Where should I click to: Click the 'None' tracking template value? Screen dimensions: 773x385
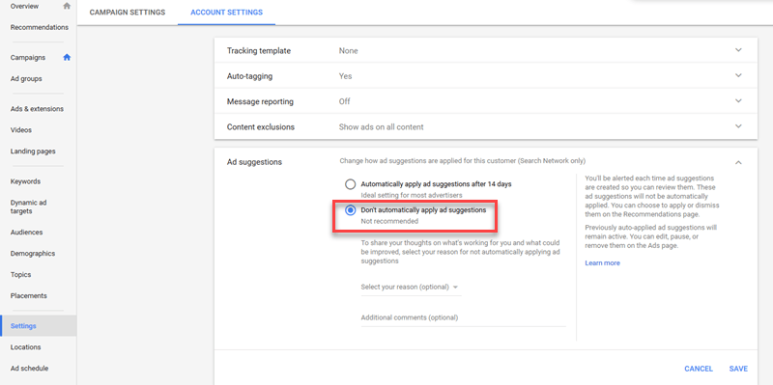coord(349,51)
